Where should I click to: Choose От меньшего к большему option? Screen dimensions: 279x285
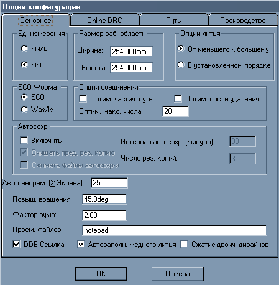pyautogui.click(x=181, y=49)
